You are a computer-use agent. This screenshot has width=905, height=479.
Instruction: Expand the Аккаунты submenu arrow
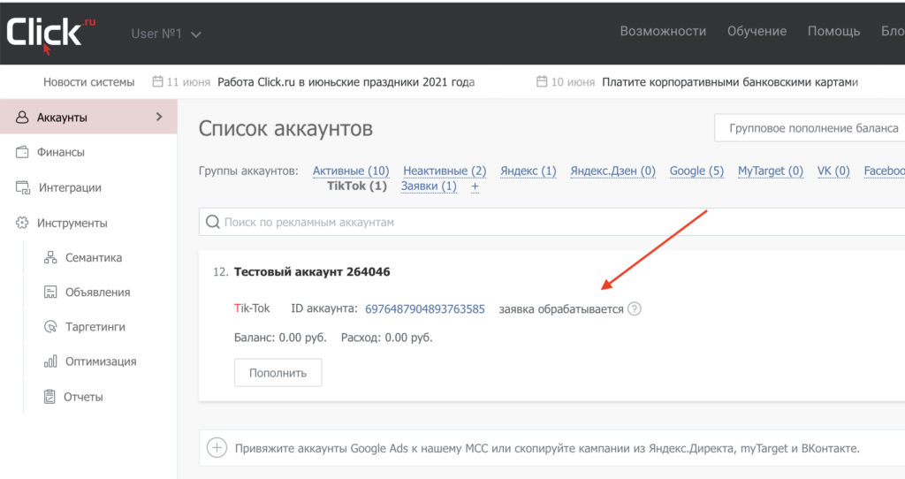[159, 118]
